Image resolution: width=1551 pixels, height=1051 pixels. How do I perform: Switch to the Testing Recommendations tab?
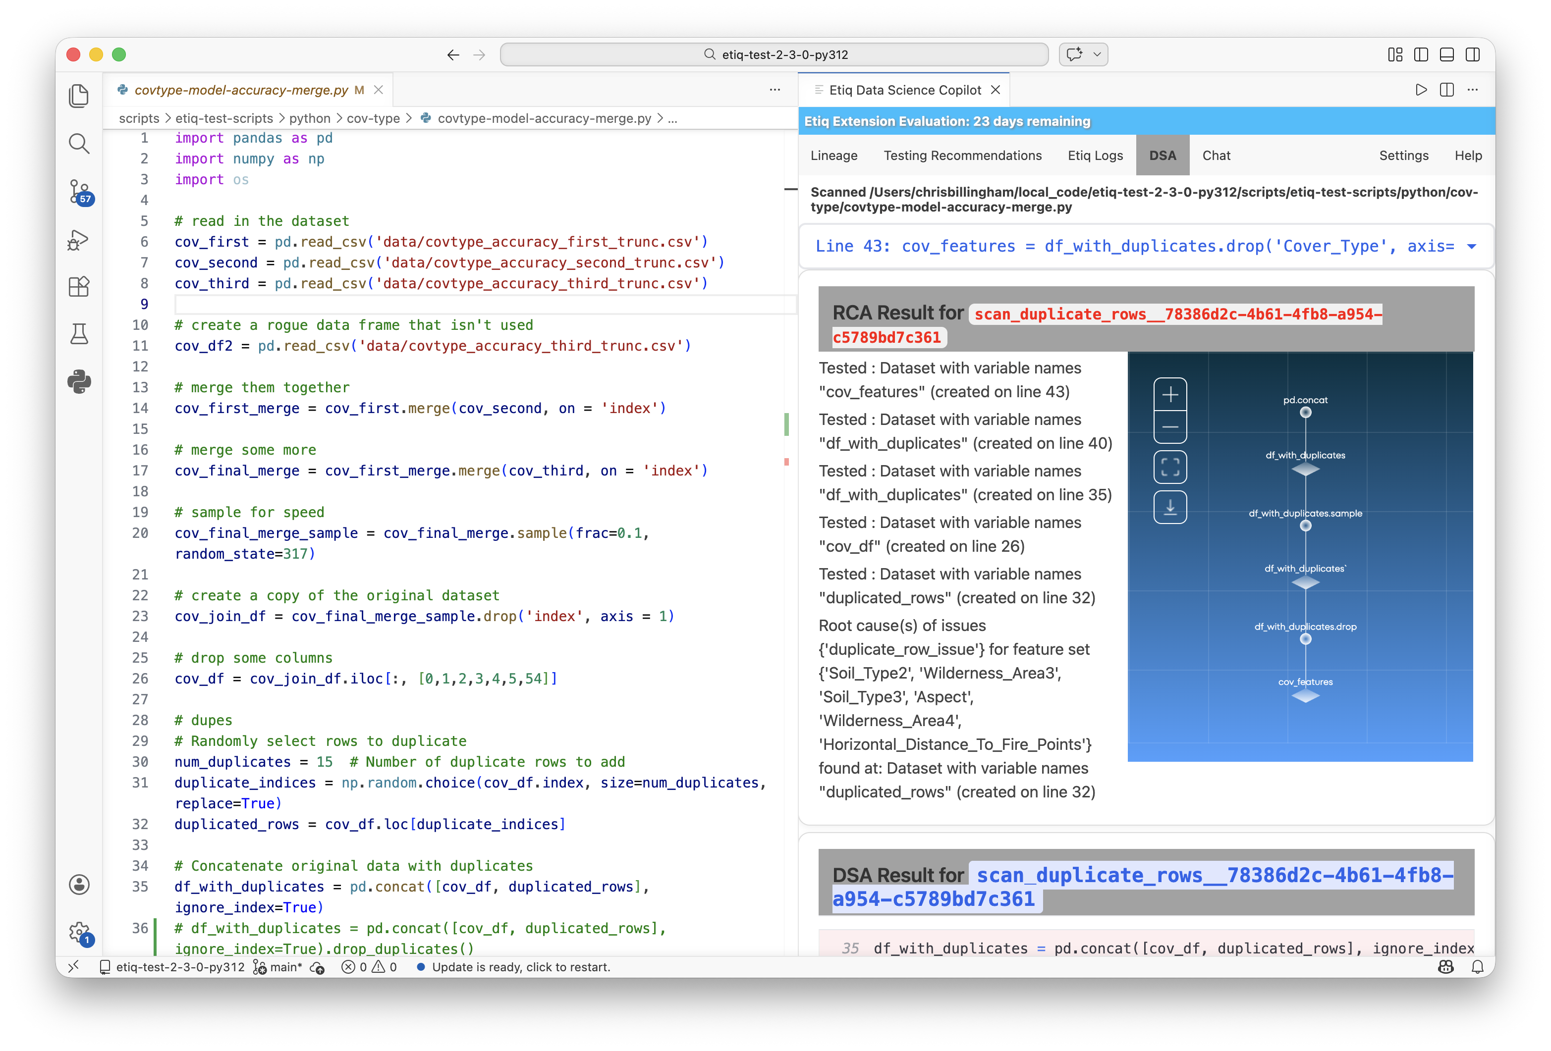coord(962,156)
